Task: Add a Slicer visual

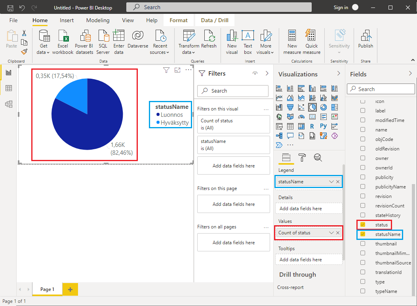Action: coord(279,126)
